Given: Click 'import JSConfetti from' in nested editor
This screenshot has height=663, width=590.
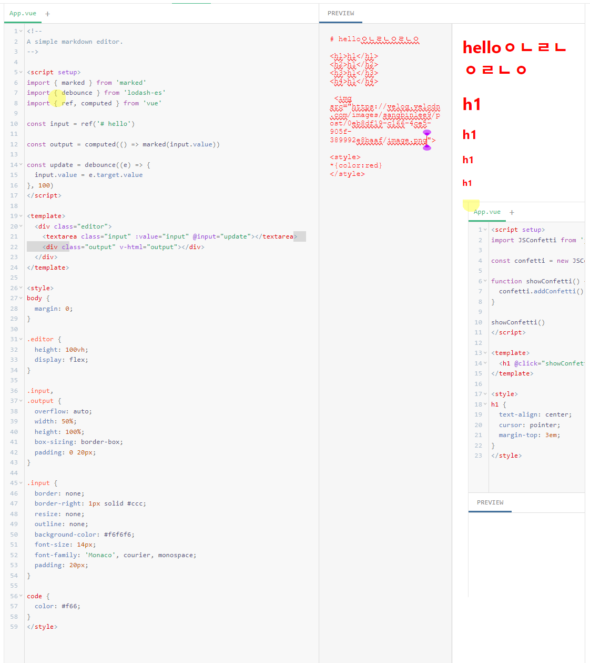Looking at the screenshot, I should (534, 240).
